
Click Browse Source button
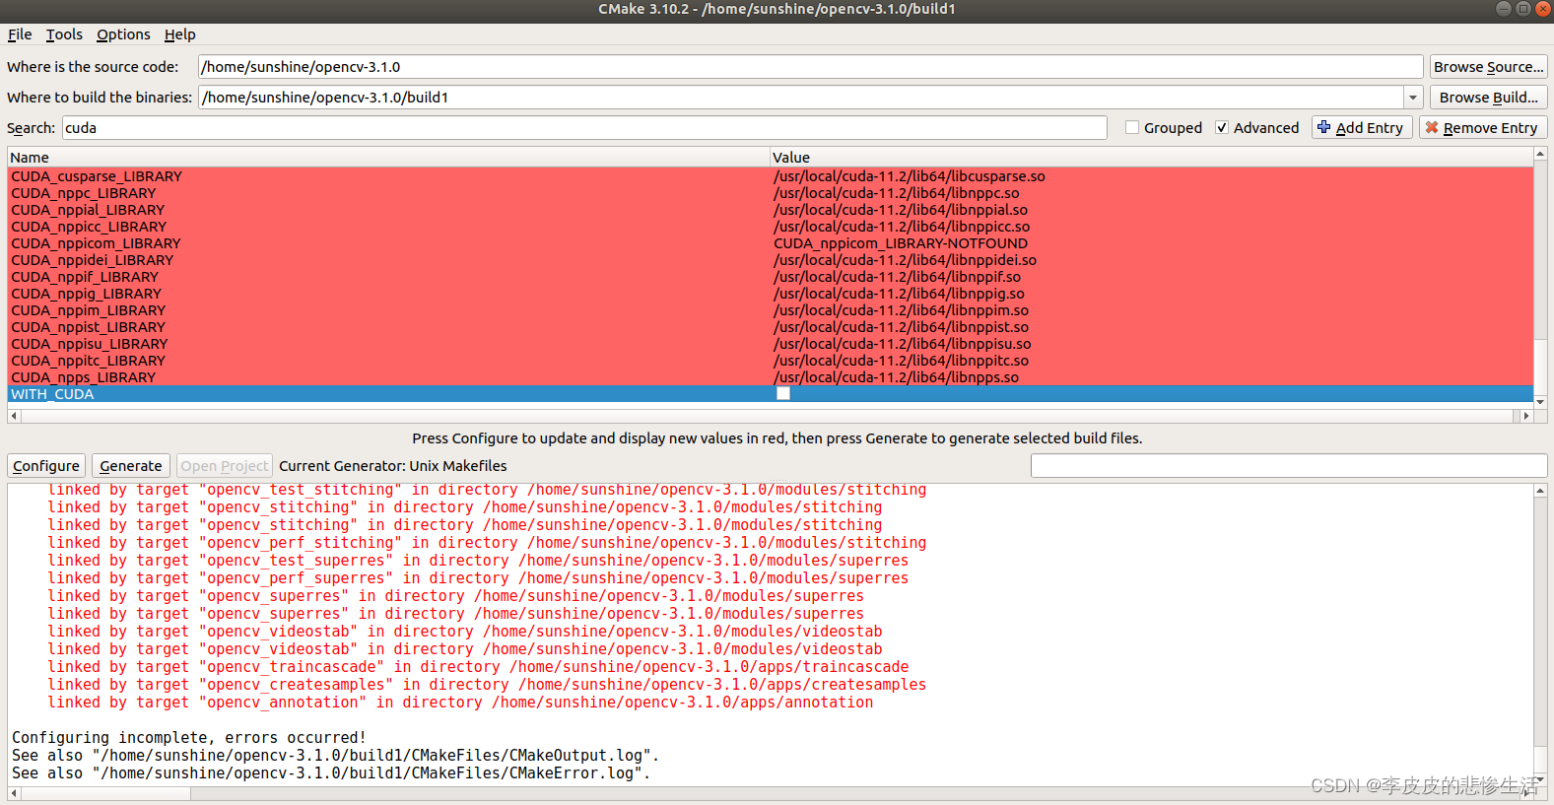click(x=1488, y=67)
